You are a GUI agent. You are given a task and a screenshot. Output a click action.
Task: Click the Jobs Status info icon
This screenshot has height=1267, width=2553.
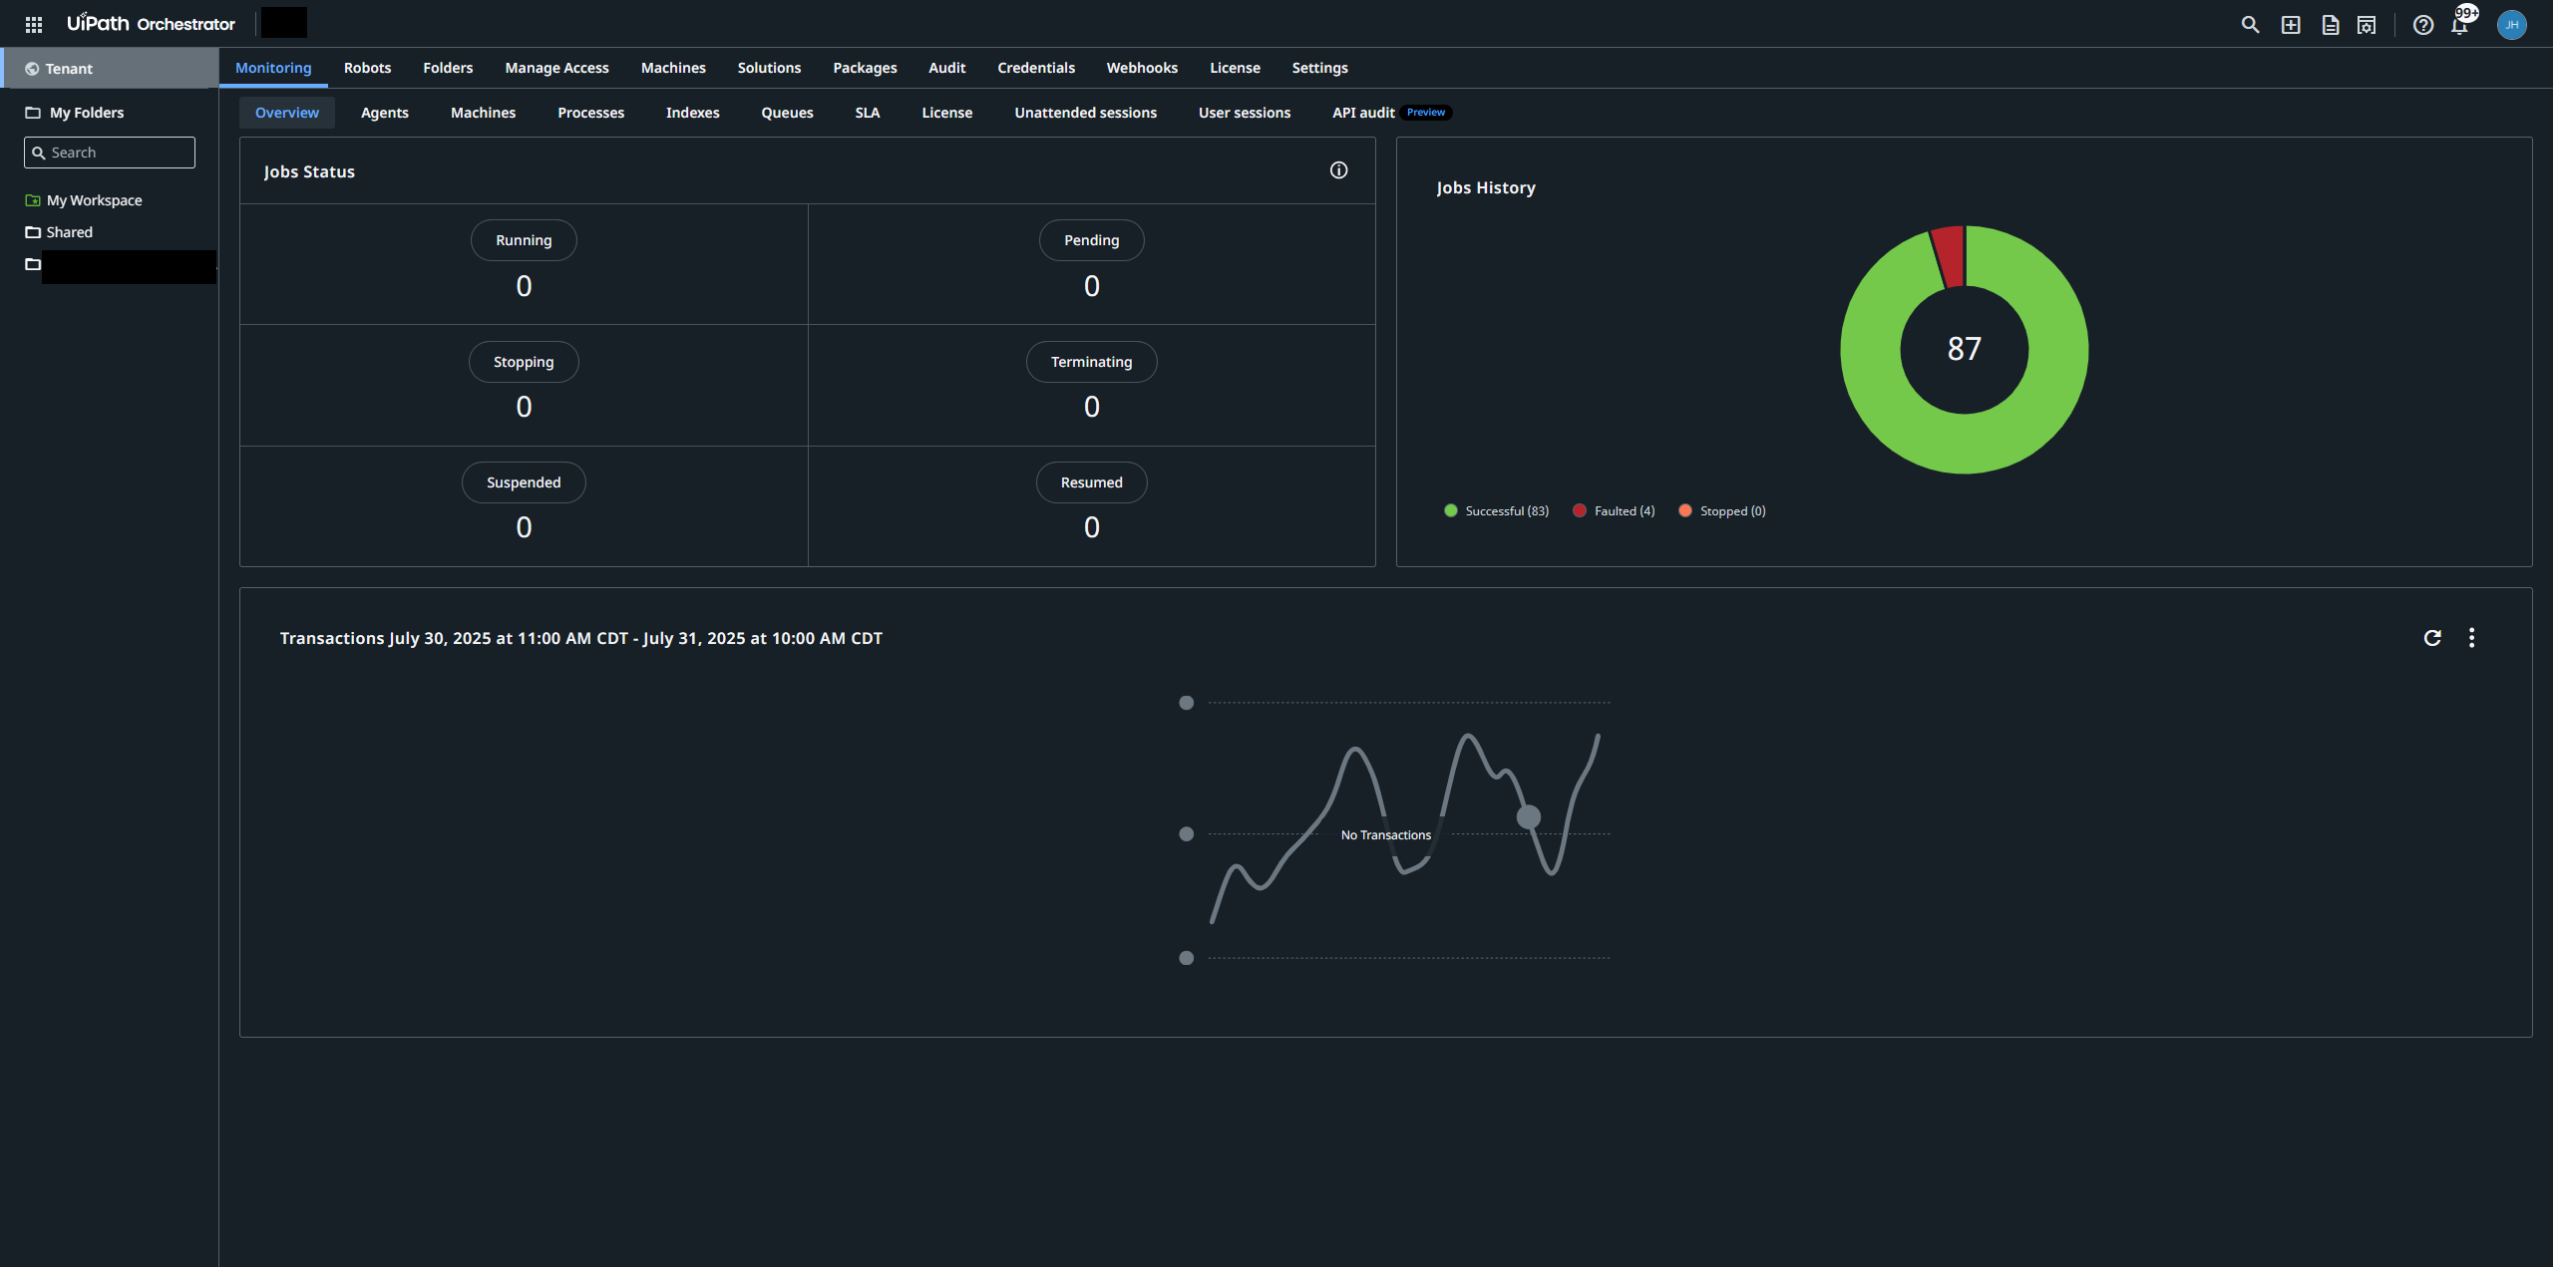click(1338, 170)
